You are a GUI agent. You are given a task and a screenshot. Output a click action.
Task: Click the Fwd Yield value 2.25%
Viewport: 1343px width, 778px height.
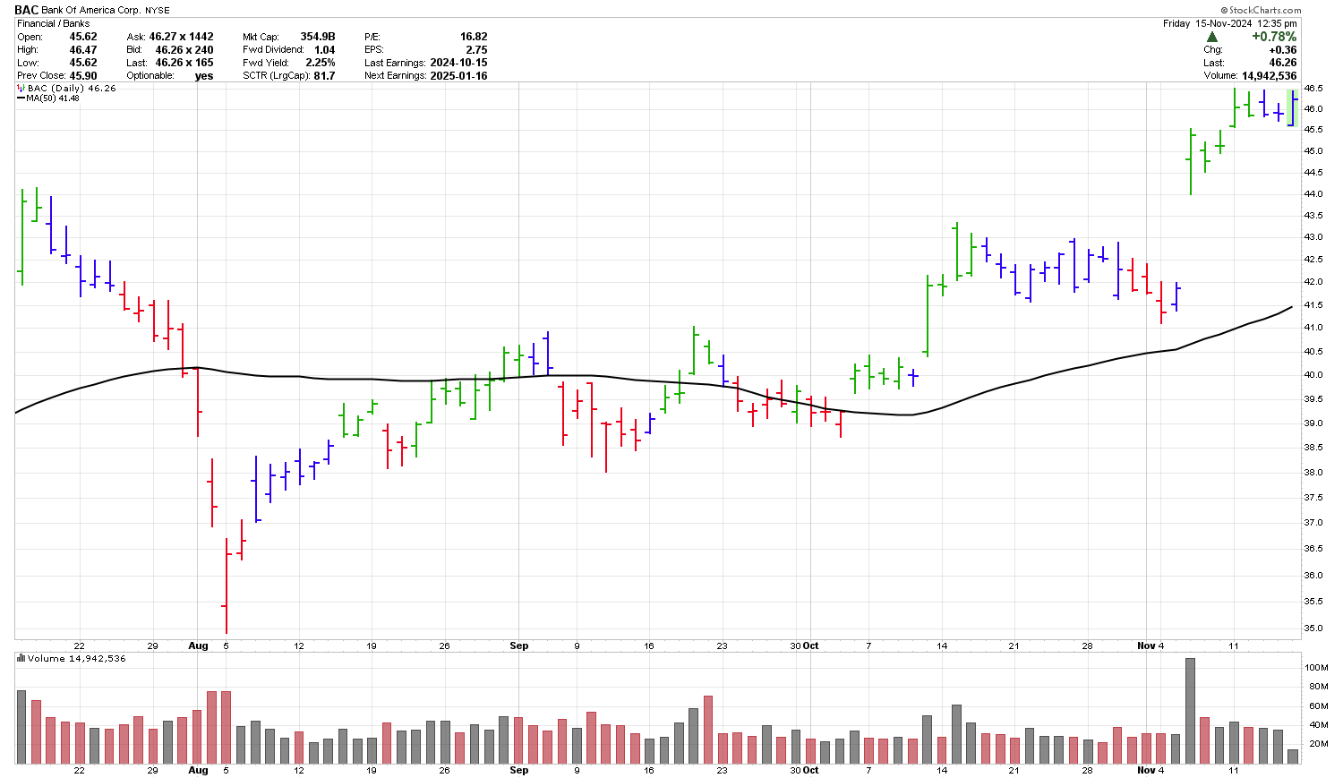321,63
